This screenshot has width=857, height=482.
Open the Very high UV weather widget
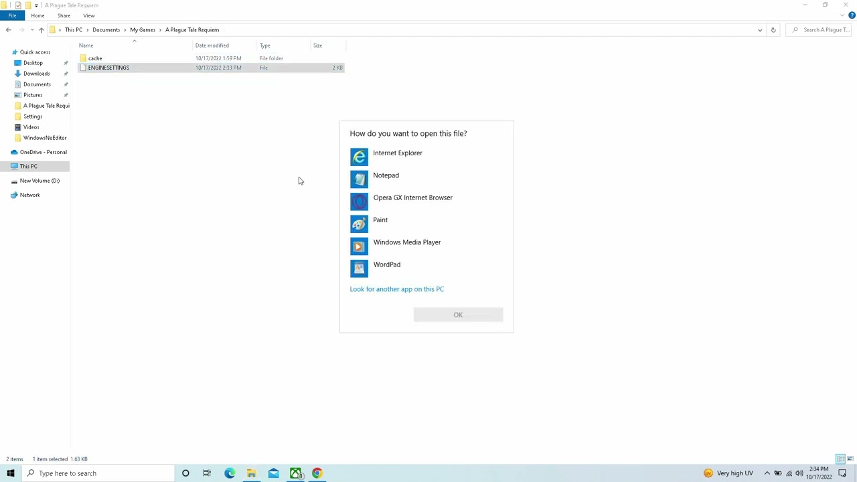point(728,473)
